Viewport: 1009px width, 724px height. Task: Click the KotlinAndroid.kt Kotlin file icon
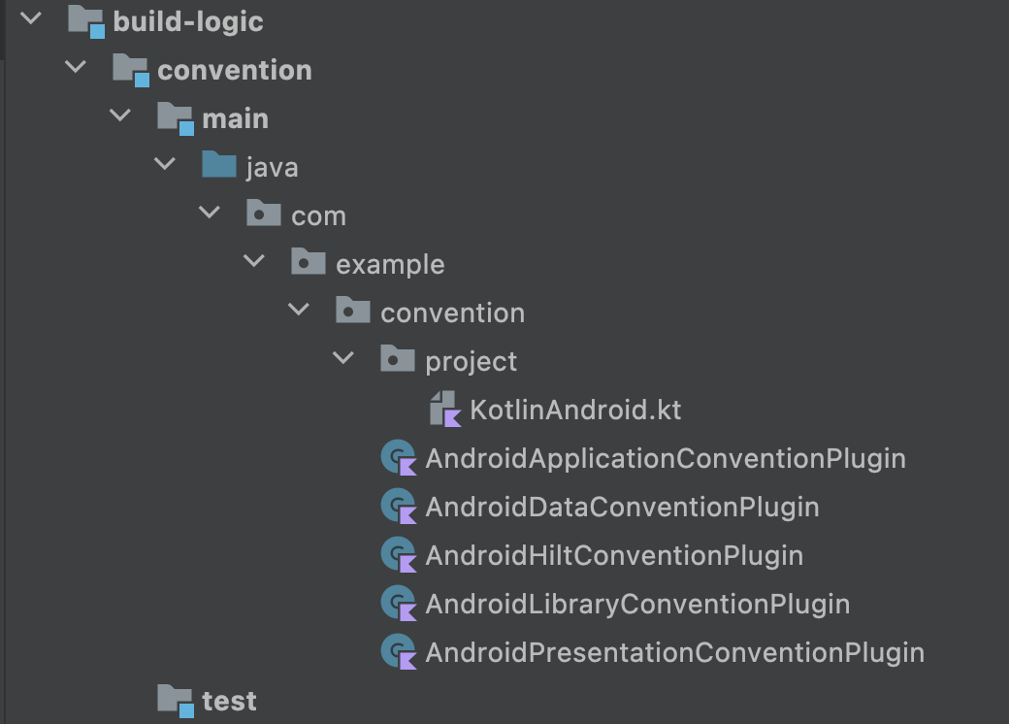coord(445,410)
